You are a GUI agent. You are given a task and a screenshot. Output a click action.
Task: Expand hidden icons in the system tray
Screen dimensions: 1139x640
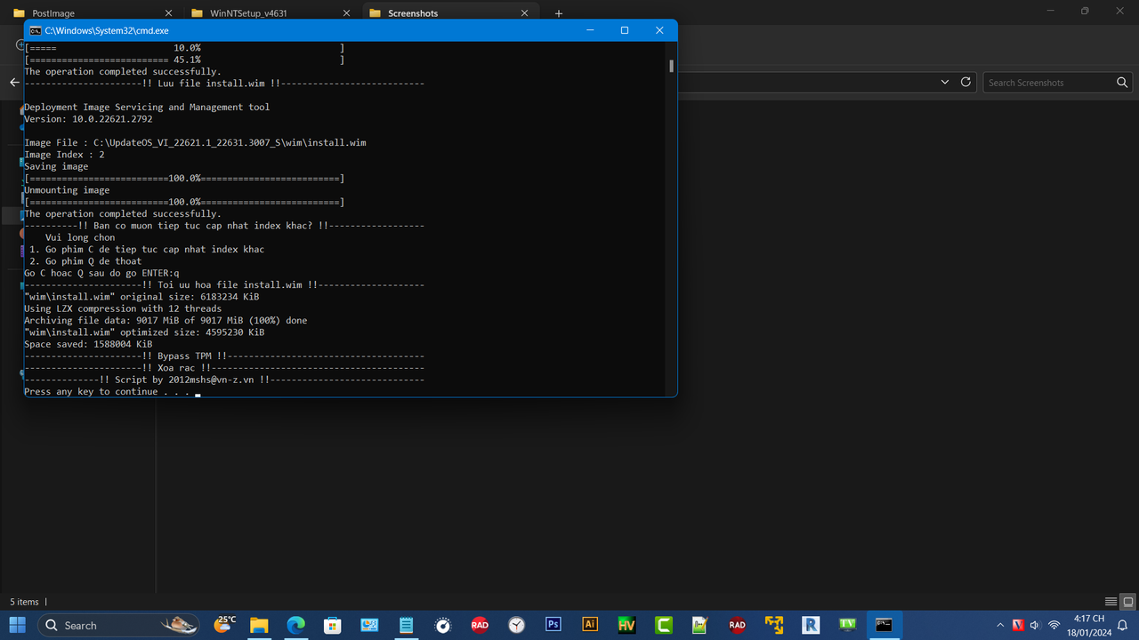click(x=999, y=625)
